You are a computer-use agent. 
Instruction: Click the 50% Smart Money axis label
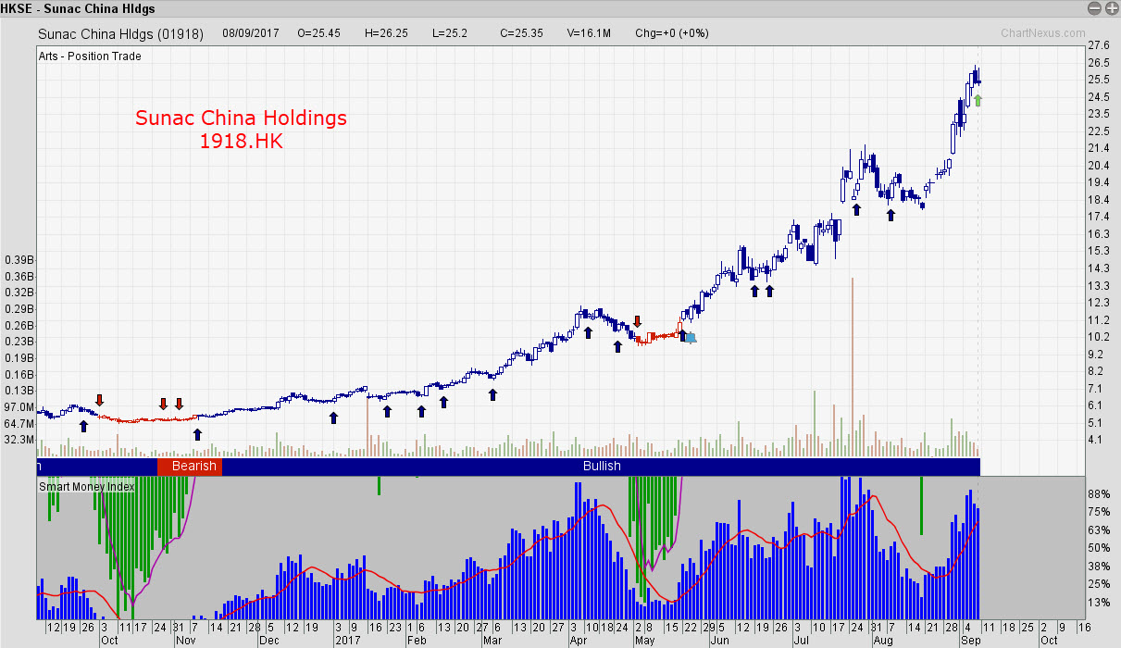click(1098, 548)
